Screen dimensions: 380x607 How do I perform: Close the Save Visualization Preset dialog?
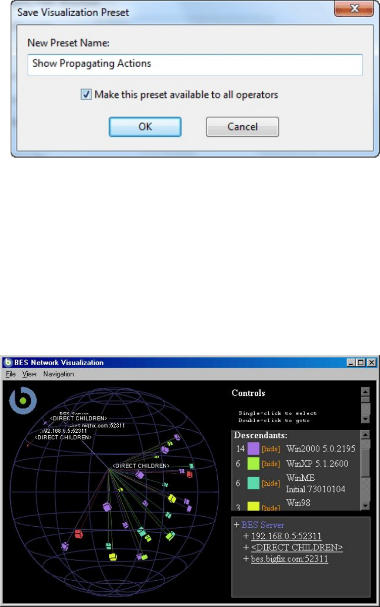click(x=353, y=9)
